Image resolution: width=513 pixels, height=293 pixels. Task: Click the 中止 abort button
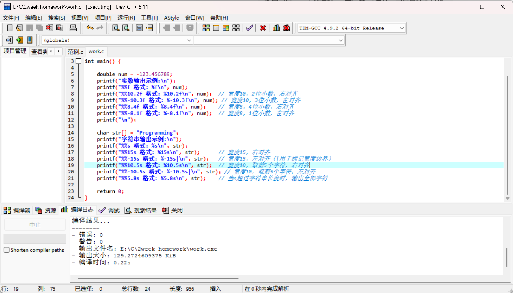[x=35, y=225]
